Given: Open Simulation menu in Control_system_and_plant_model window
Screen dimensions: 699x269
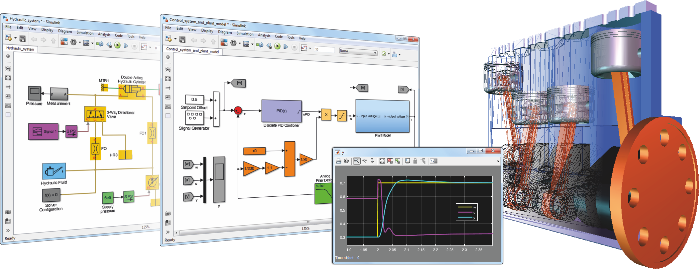Looking at the screenshot, I should point(245,34).
